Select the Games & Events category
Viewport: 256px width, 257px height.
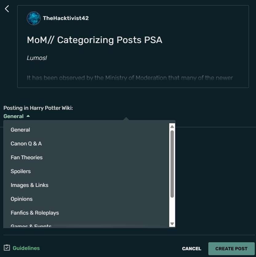[31, 226]
